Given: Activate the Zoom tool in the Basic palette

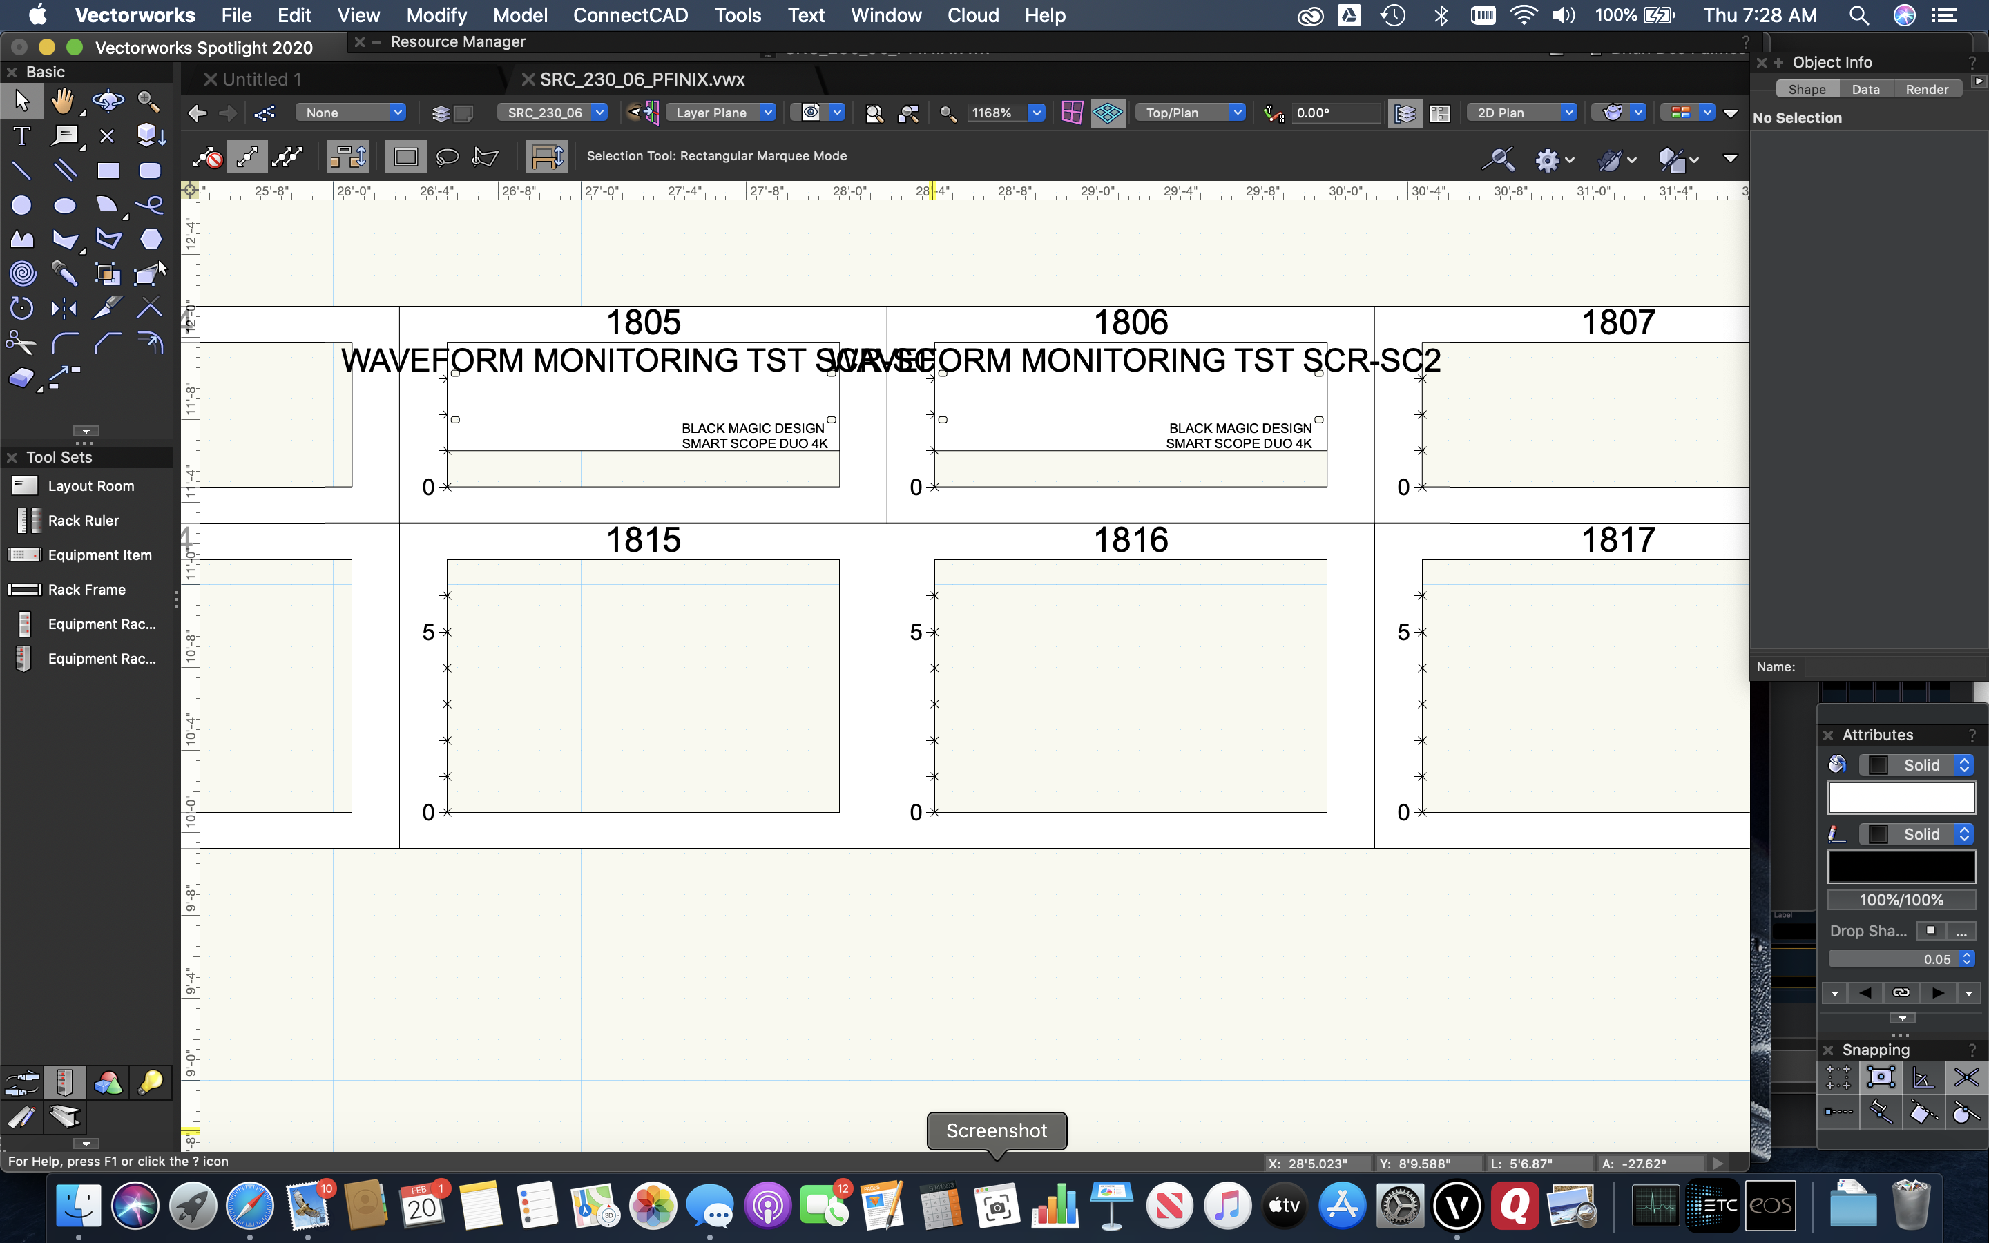Looking at the screenshot, I should coord(148,101).
